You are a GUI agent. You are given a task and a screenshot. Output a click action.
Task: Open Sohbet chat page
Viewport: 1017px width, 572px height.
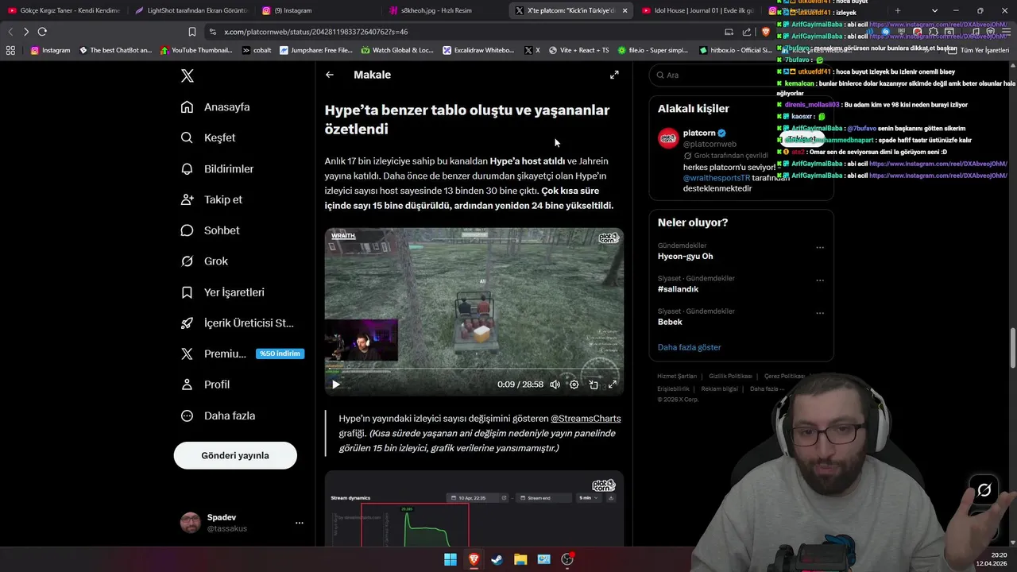(x=210, y=230)
